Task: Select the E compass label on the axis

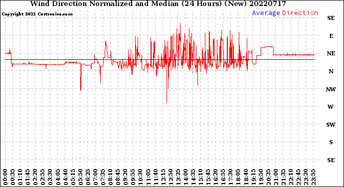Action: pyautogui.click(x=331, y=36)
